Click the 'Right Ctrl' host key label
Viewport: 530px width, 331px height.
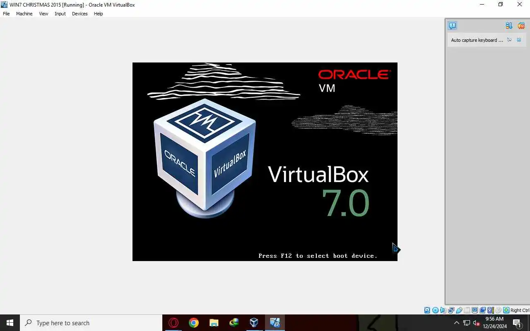pos(520,310)
